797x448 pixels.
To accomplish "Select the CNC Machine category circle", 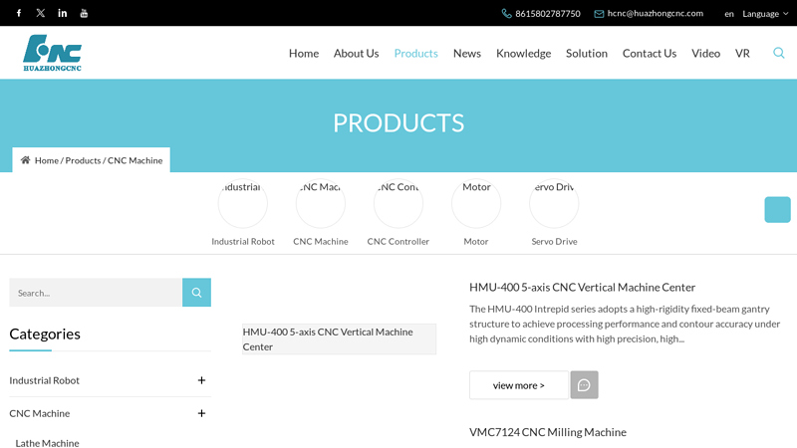I will [321, 203].
